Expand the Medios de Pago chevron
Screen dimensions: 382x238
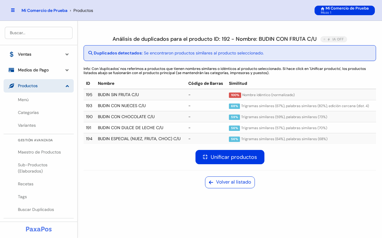tap(67, 70)
